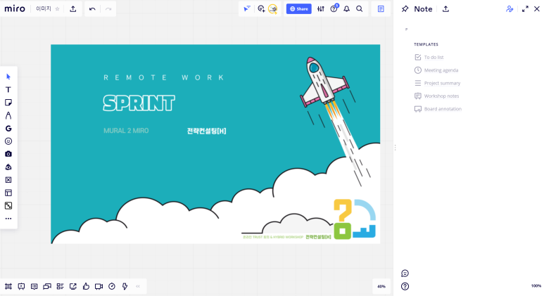
Task: Open the Frames panel icon
Action: click(8, 286)
